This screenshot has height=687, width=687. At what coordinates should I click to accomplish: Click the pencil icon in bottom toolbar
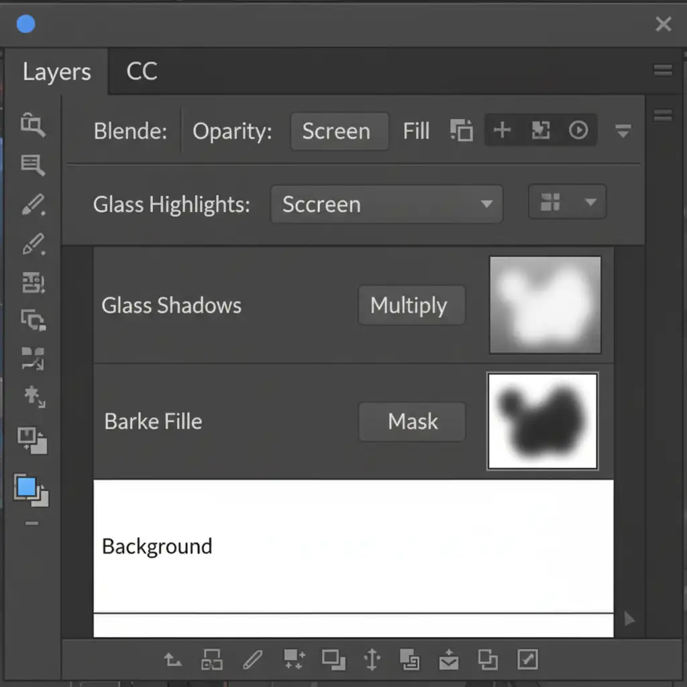point(252,660)
